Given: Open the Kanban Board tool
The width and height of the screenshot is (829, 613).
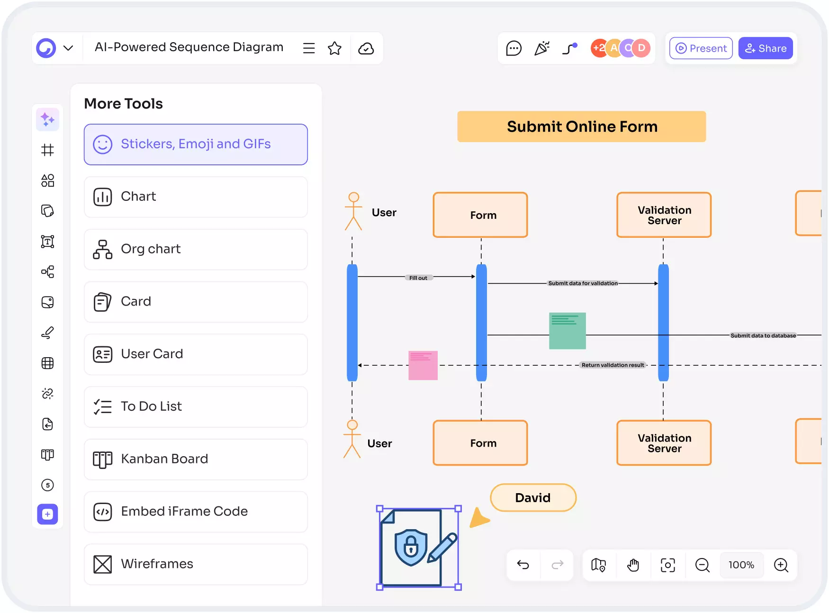Looking at the screenshot, I should point(196,459).
